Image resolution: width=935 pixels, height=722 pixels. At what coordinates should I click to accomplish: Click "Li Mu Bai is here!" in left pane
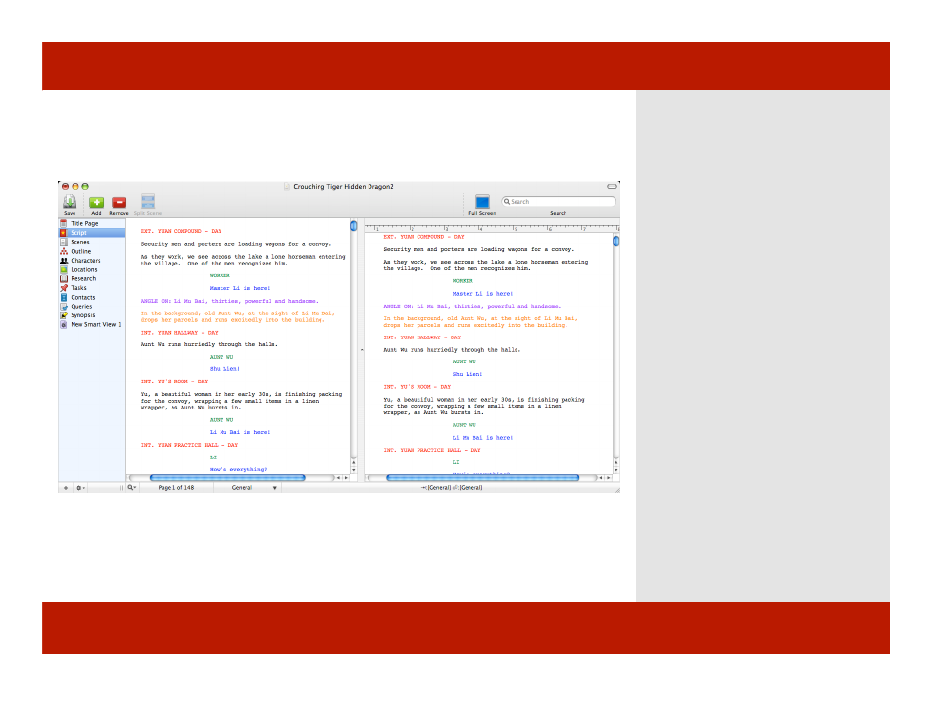coord(239,432)
